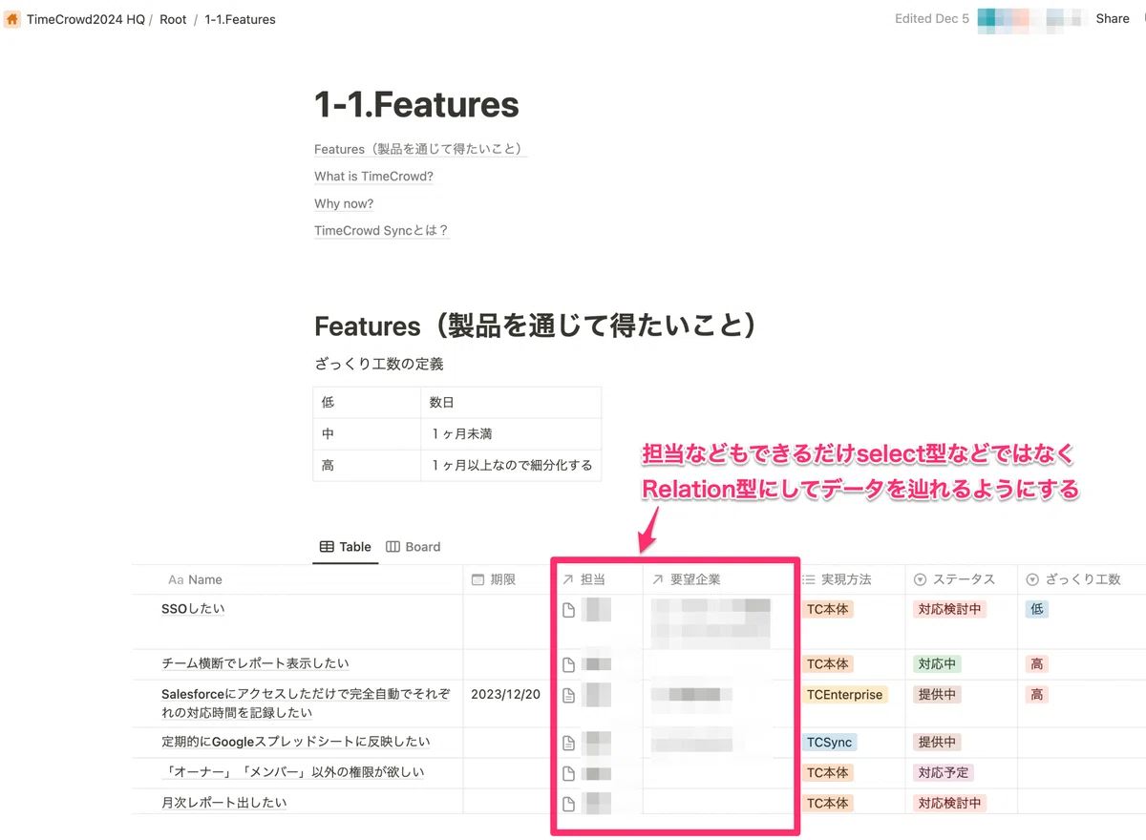The image size is (1146, 840).
Task: Open the What is TimeCrowd? contents link
Action: tap(373, 177)
